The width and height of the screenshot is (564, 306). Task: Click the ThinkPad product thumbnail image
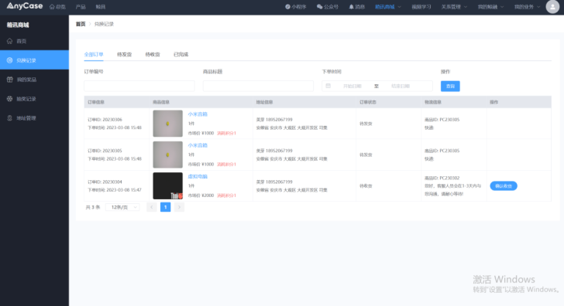pos(167,185)
